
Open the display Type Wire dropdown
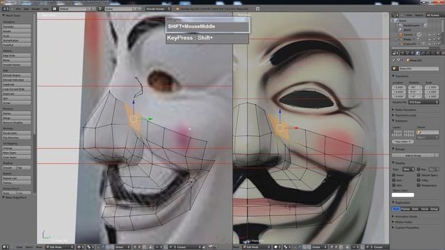408,169
